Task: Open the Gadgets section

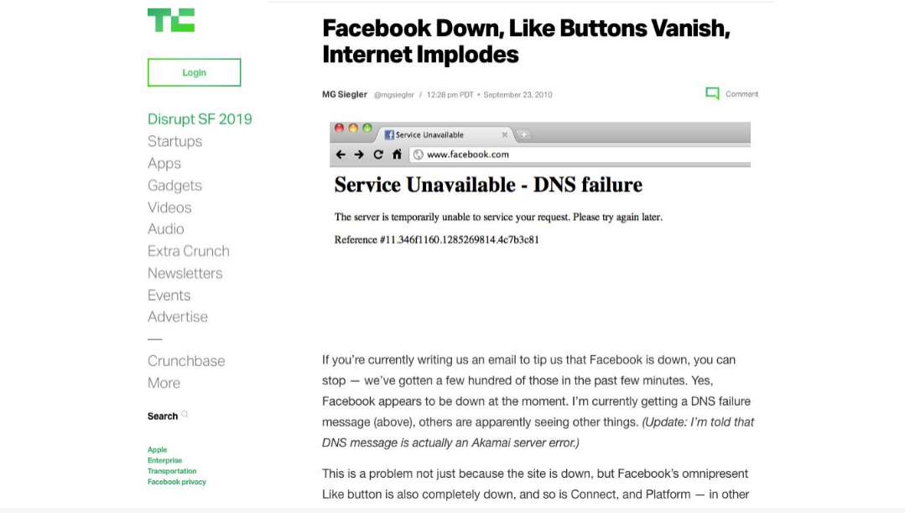Action: 174,186
